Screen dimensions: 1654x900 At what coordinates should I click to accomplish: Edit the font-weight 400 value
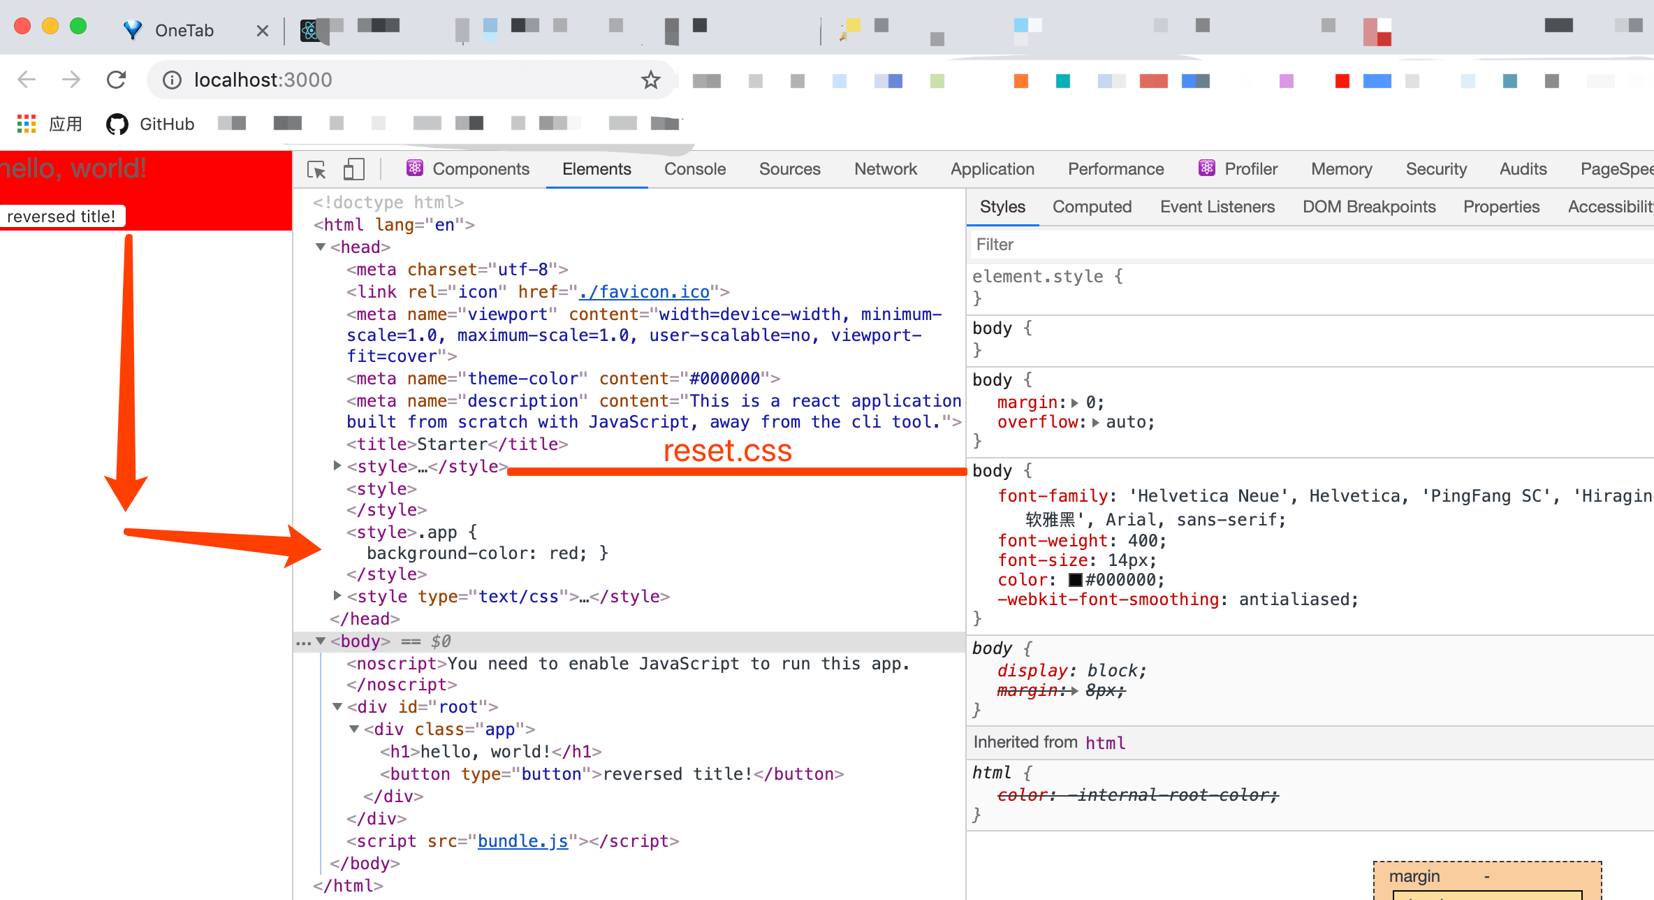(1143, 541)
